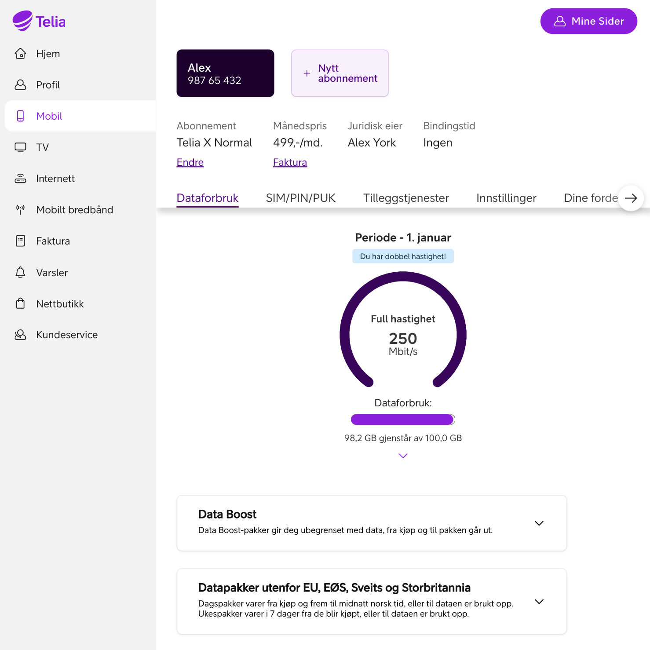This screenshot has height=650, width=650.
Task: Select the Innstillinger tab
Action: [x=506, y=198]
